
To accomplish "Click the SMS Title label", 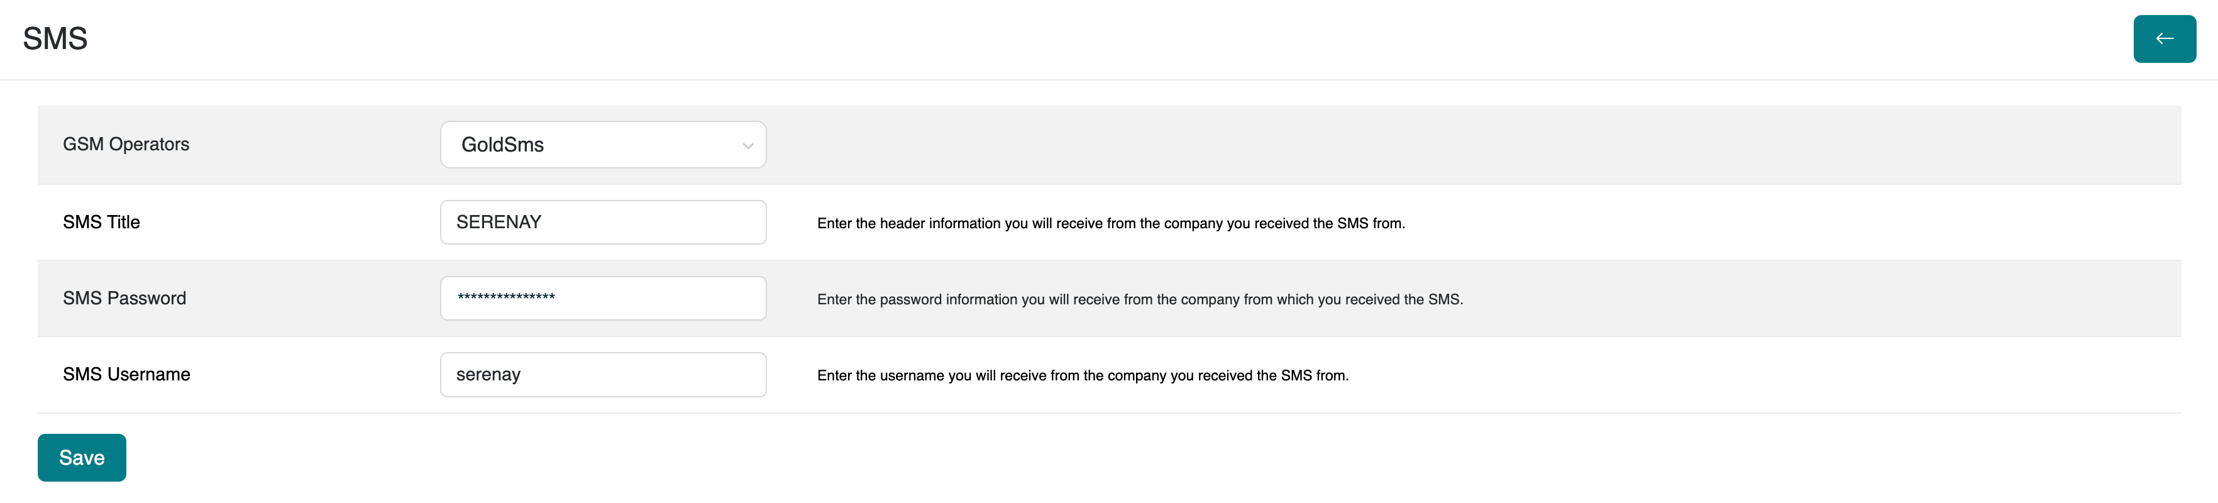I will coord(101,222).
